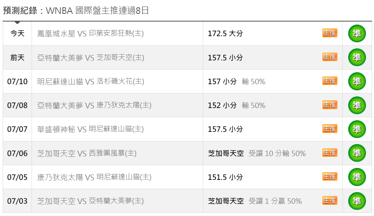Click the green 準 icon in 今天 row
The image size is (374, 216).
(x=357, y=33)
